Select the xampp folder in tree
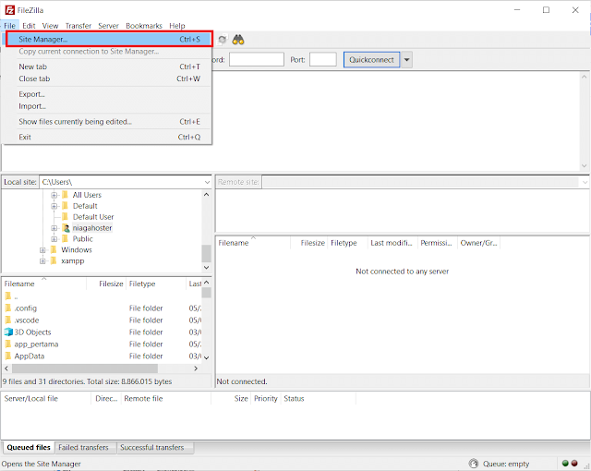The width and height of the screenshot is (591, 471). tap(73, 261)
